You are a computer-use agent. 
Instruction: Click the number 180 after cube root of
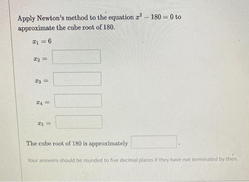pos(108,27)
